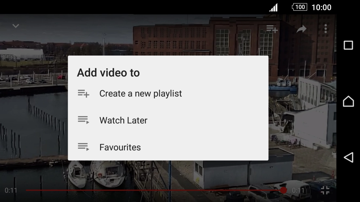Add video via the "Favourites" text
Screen dimensions: 360x202
tap(120, 147)
